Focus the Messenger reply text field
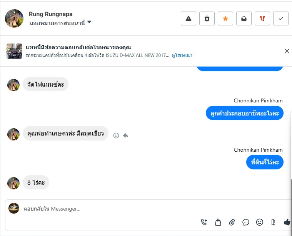 click(x=115, y=209)
